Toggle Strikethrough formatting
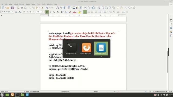Image resolution: width=173 pixels, height=97 pixels. pyautogui.click(x=58, y=12)
